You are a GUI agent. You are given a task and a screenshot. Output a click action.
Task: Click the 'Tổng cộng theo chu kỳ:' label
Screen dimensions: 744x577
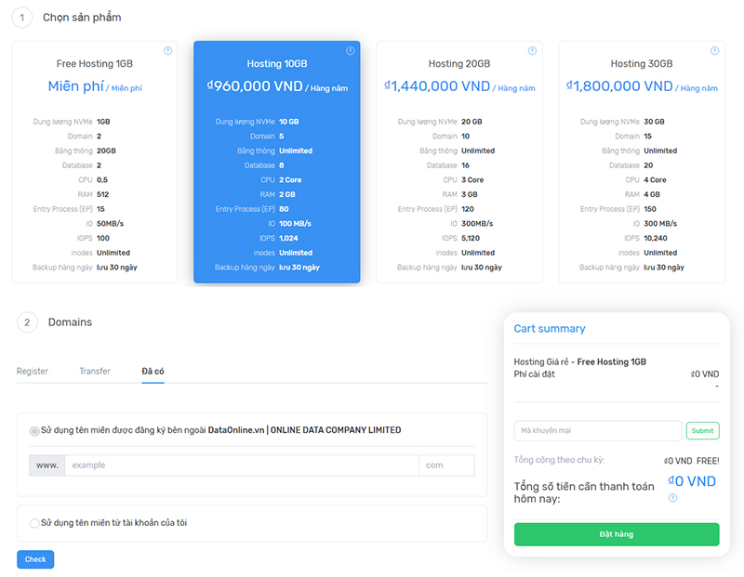pyautogui.click(x=560, y=460)
